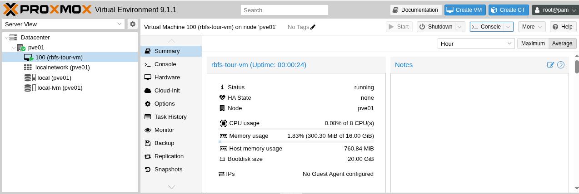Select the Average toggle button

[x=563, y=44]
